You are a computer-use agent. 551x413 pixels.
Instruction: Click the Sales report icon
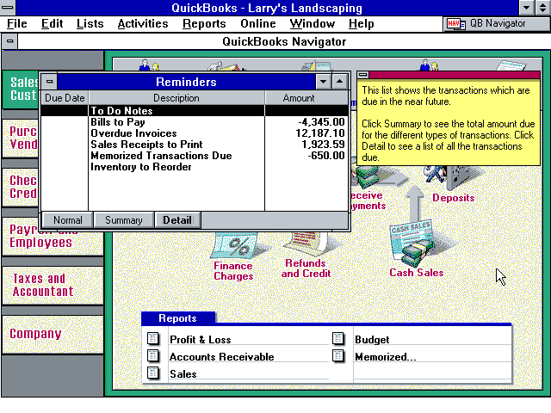153,373
